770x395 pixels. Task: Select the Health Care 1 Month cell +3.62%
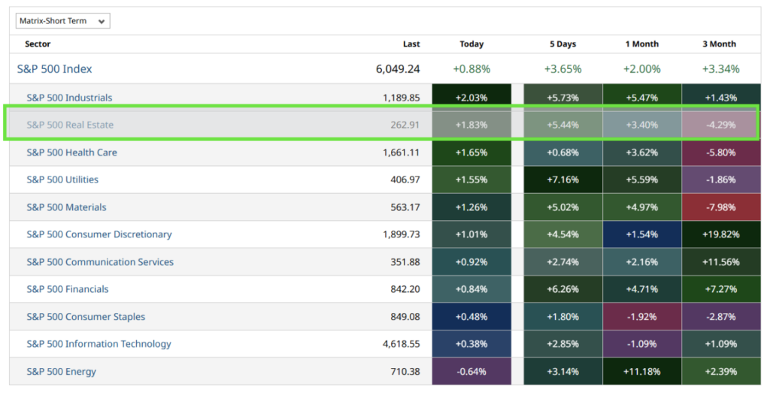[642, 152]
